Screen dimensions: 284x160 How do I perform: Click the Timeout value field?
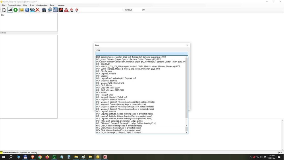tap(143, 10)
